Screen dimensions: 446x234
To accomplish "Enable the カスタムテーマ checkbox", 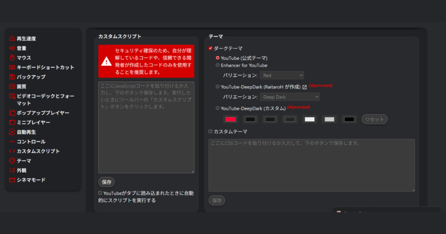I will pos(211,131).
